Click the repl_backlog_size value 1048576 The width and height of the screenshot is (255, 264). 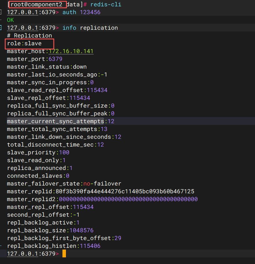82,230
